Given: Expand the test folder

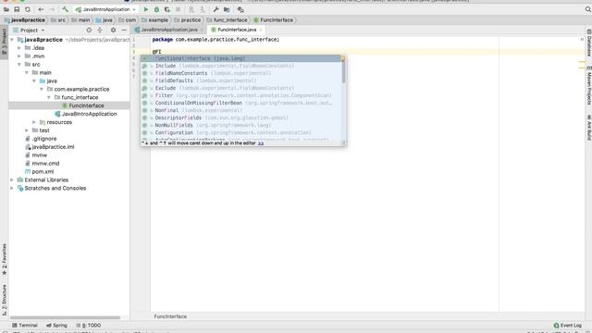Looking at the screenshot, I should point(27,130).
